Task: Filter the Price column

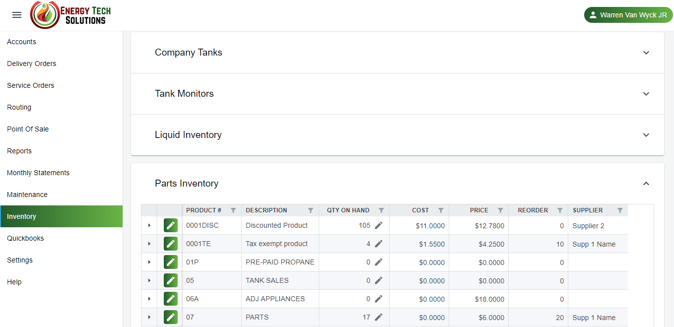Action: pyautogui.click(x=500, y=210)
